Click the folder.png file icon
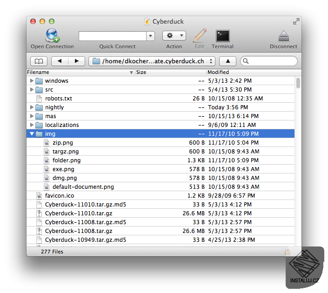The height and width of the screenshot is (293, 328). [x=47, y=160]
